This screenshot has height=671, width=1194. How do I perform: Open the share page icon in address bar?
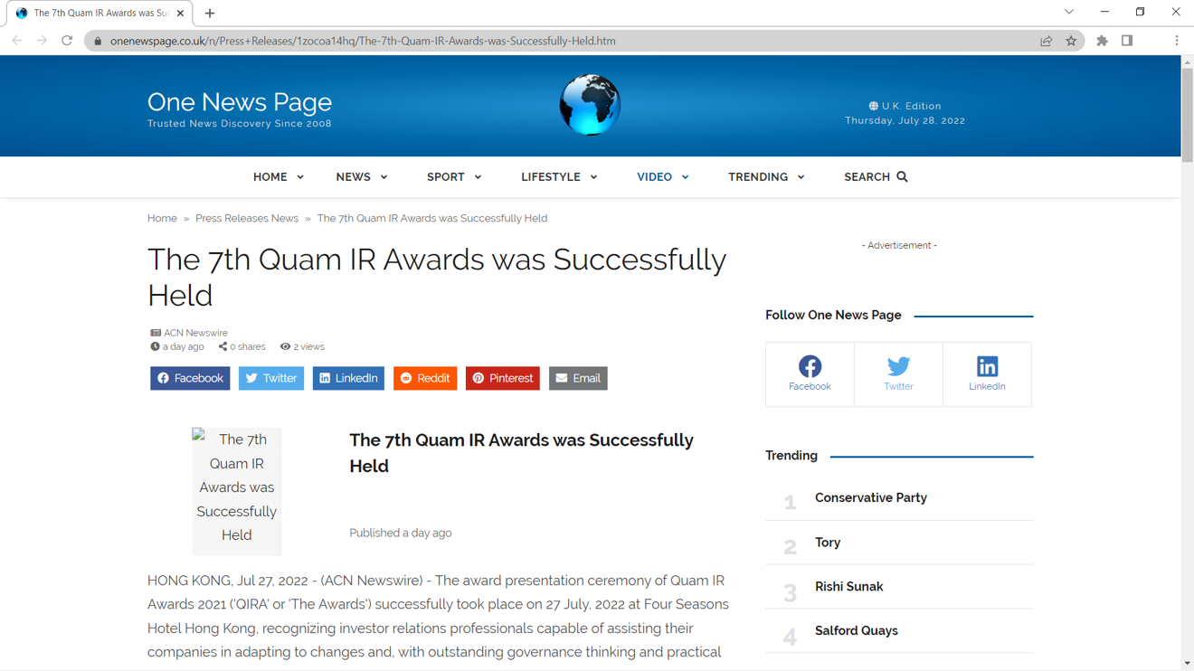tap(1047, 41)
